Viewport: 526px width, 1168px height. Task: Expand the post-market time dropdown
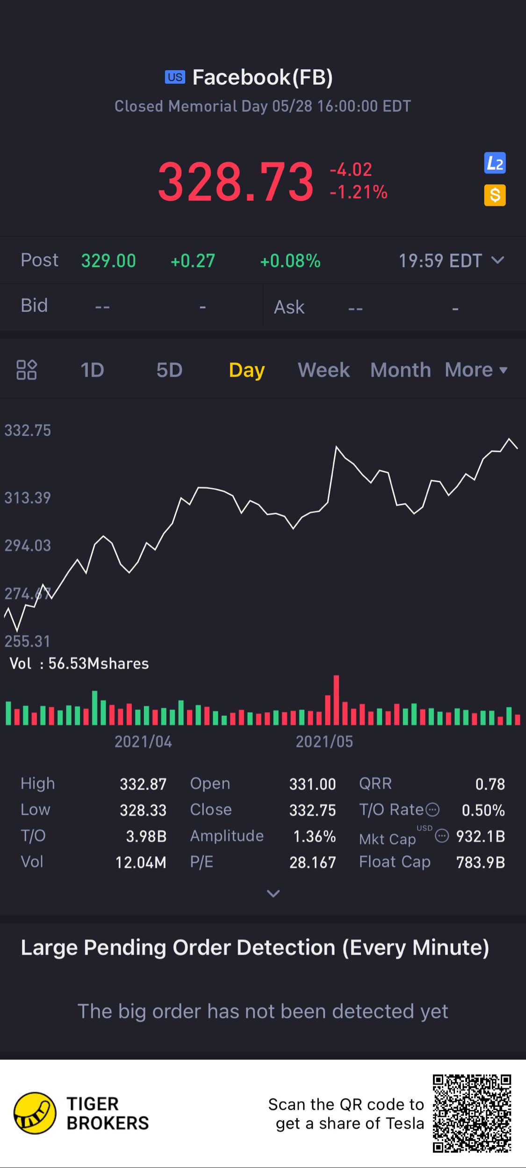(498, 260)
